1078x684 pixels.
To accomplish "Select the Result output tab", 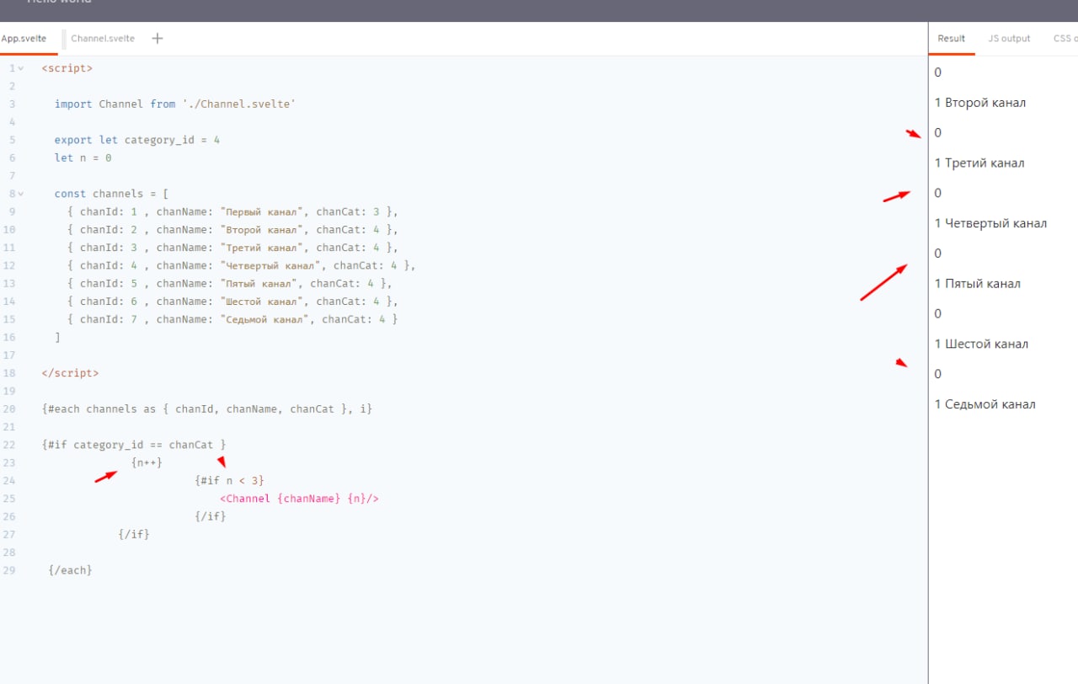I will pyautogui.click(x=952, y=39).
